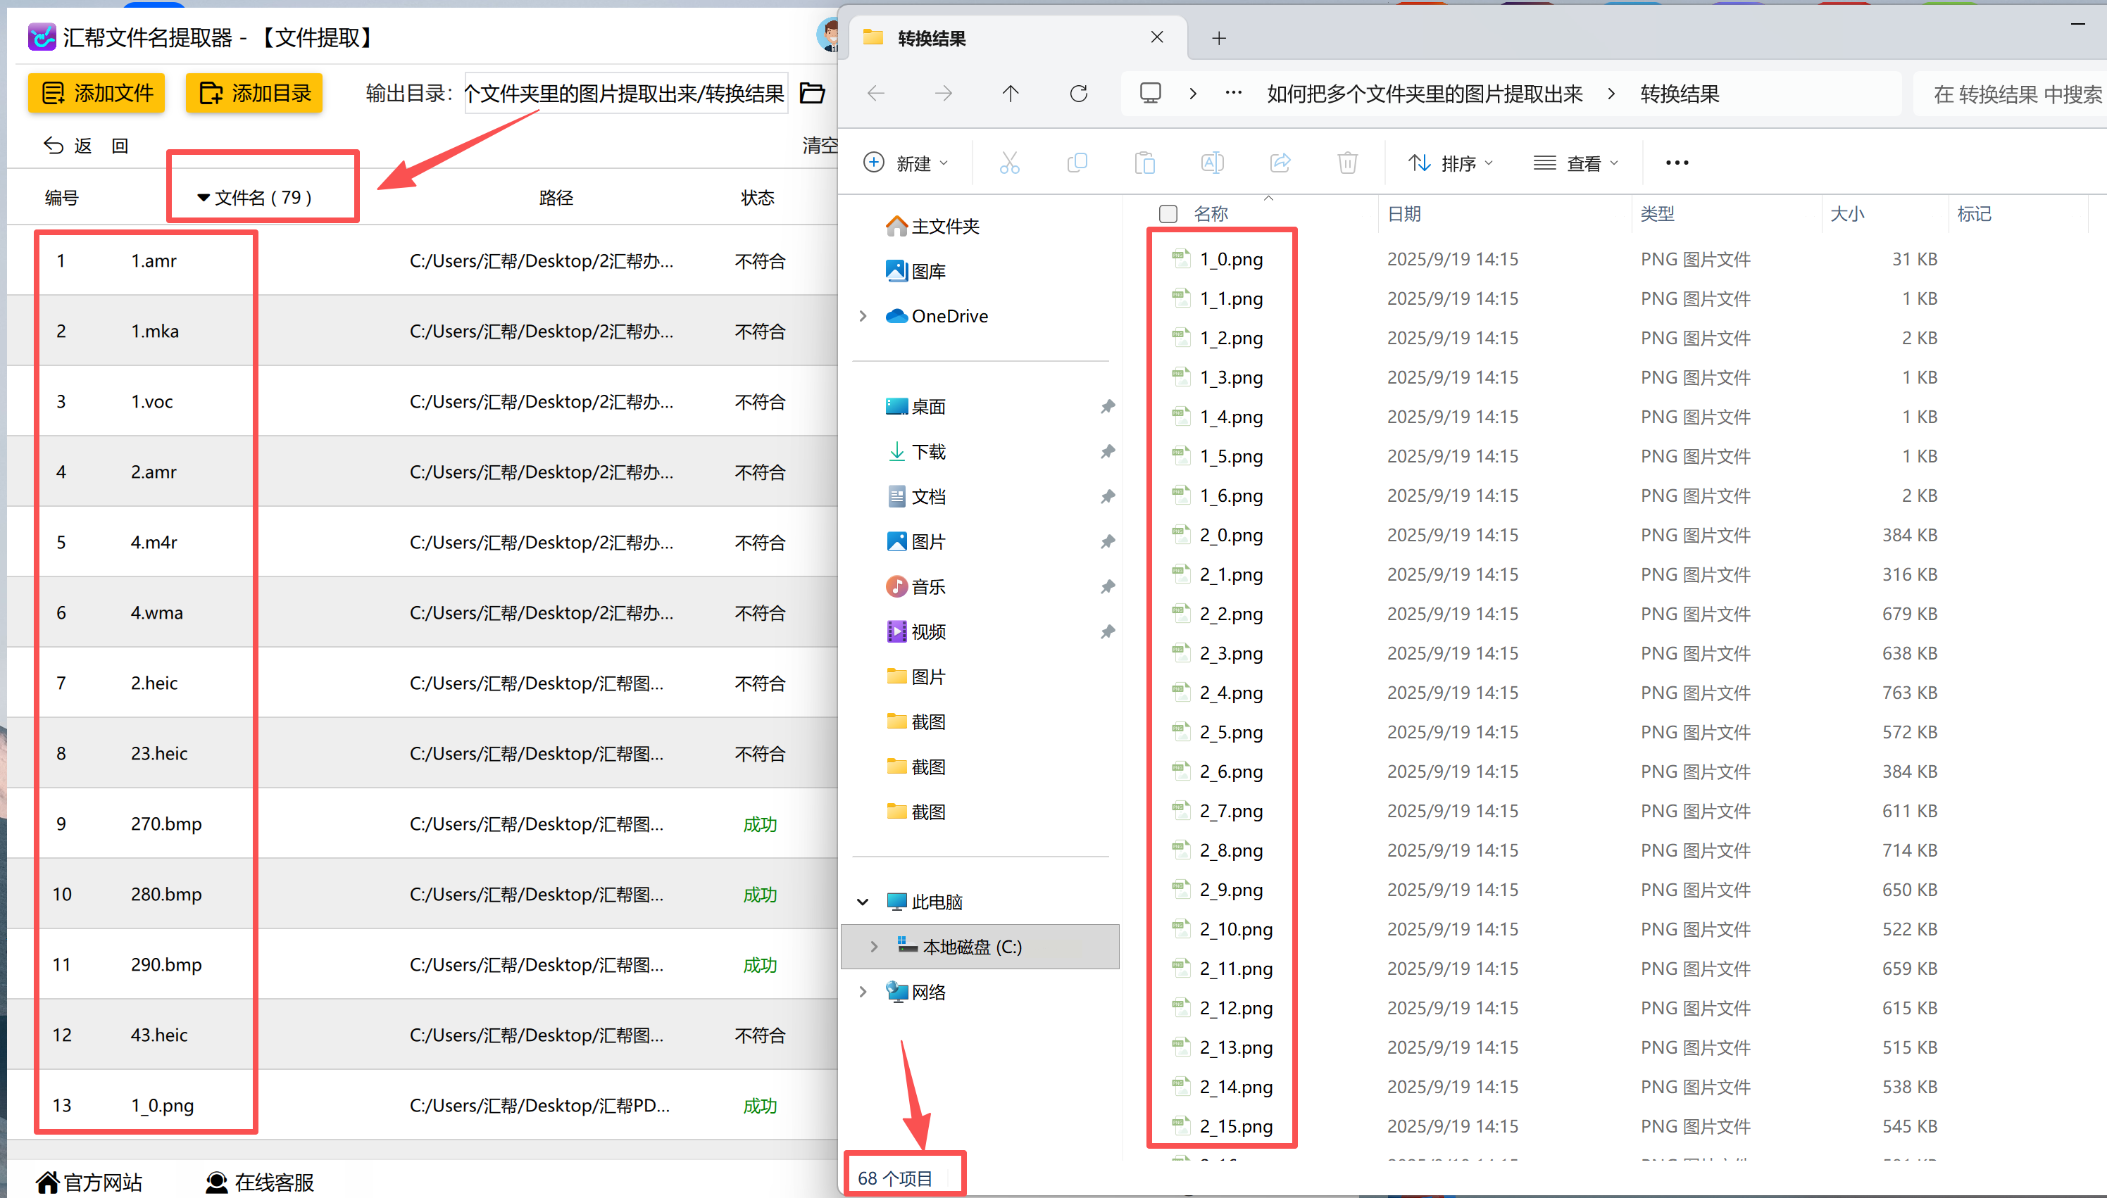
Task: Click the Cut scissors icon in Explorer toolbar
Action: [x=1009, y=163]
